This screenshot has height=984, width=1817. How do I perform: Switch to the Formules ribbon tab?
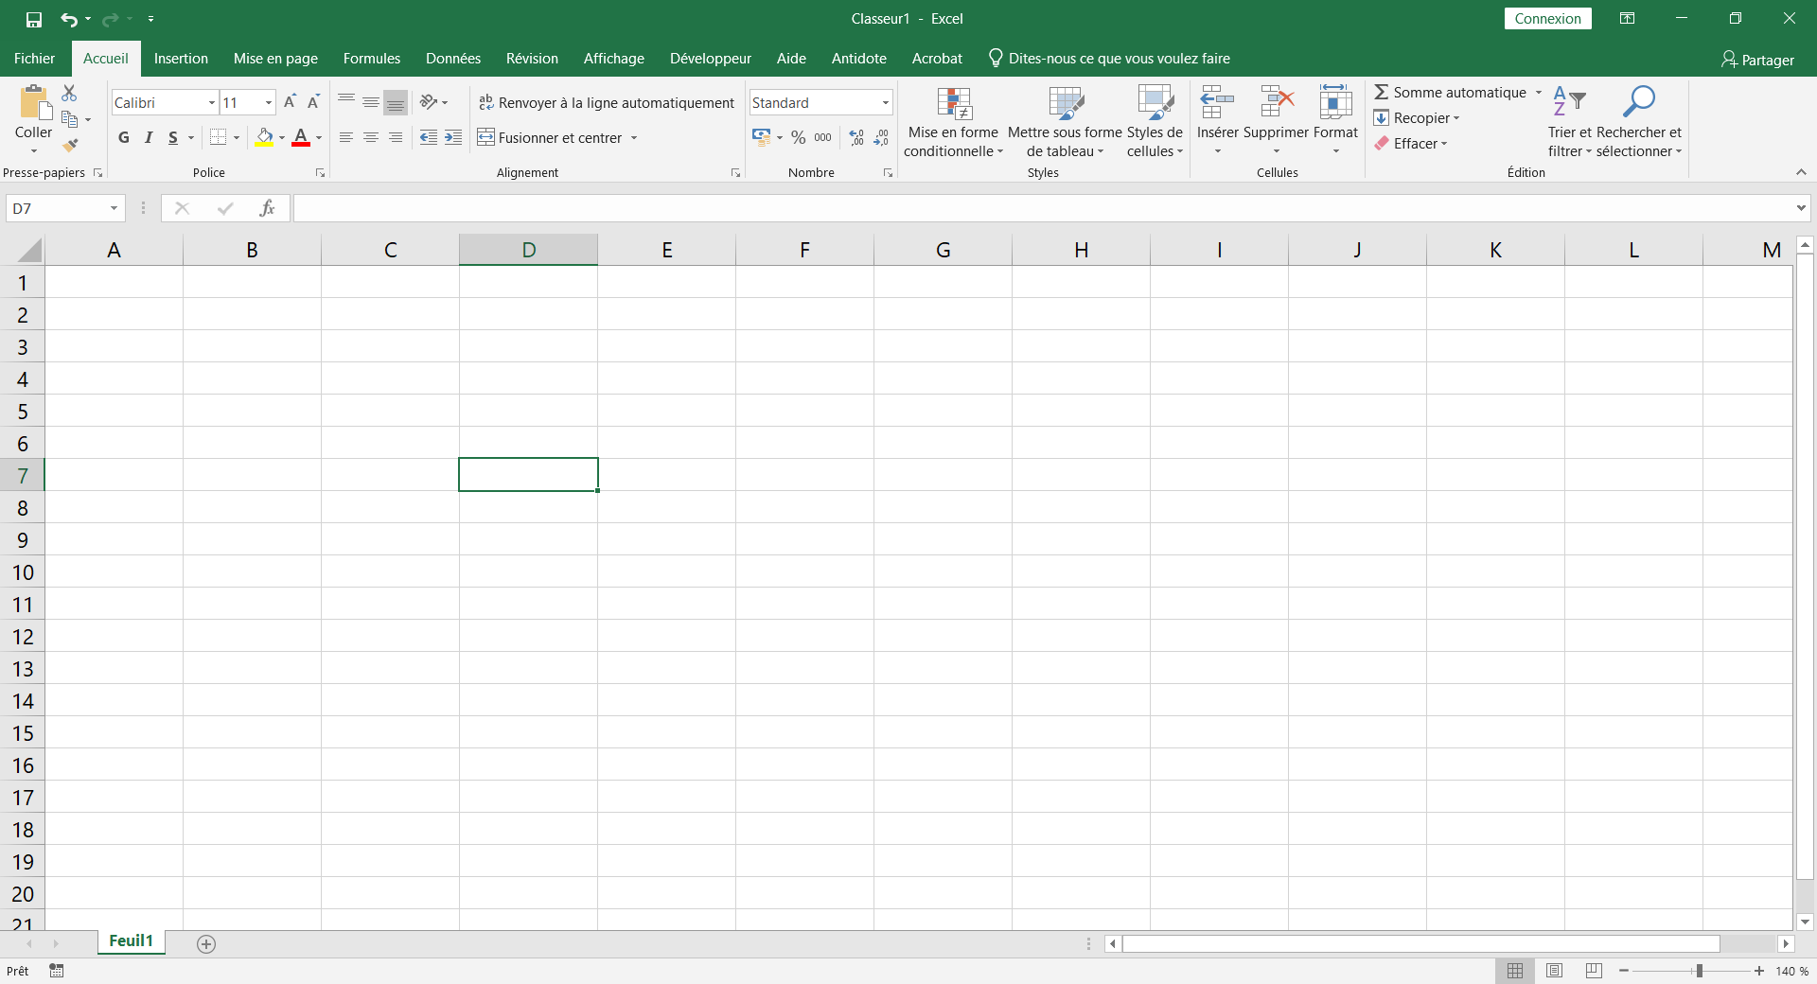[x=371, y=58]
